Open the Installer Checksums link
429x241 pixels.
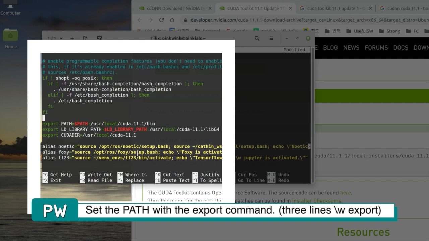pos(316,201)
